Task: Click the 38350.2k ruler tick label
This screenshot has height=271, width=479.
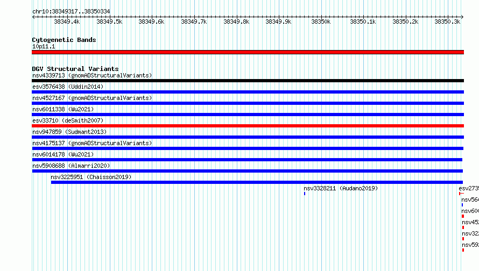Action: [405, 22]
